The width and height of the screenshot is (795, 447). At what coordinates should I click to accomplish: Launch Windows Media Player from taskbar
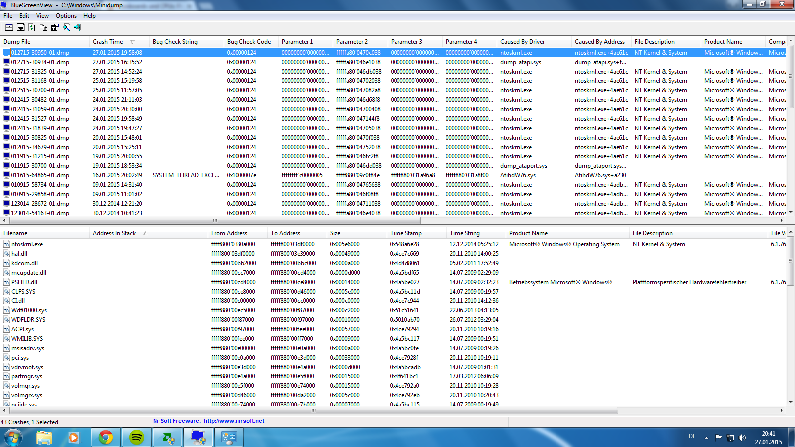click(74, 438)
